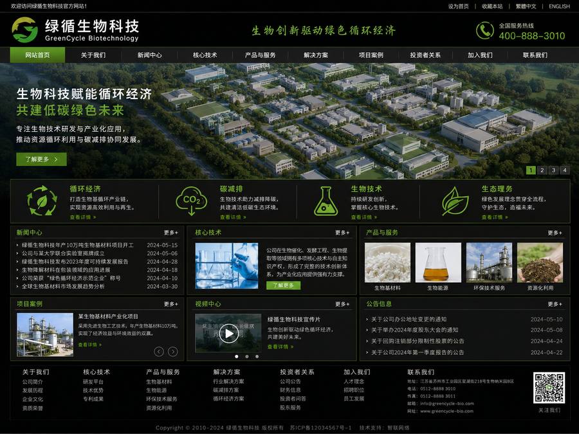Open the project case factory image
Screen dimensions: 579x434
tap(45, 335)
